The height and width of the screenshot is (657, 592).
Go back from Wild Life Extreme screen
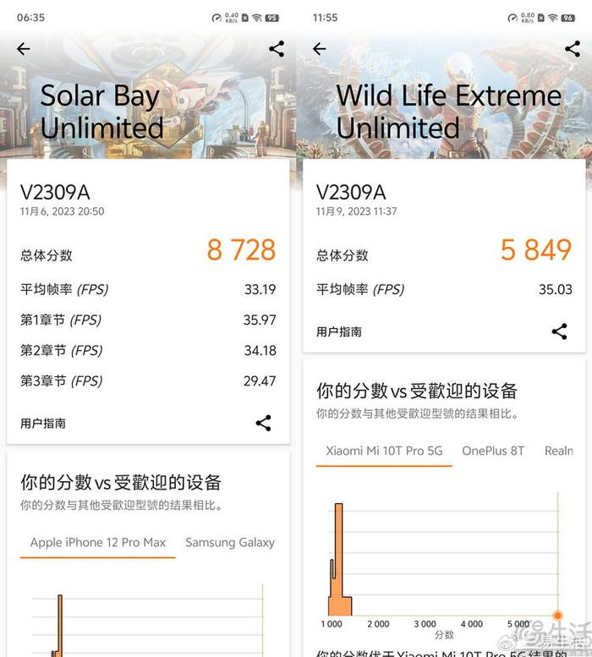click(x=320, y=49)
